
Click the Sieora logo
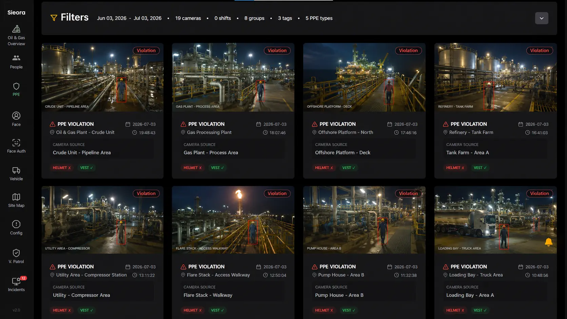tap(16, 13)
